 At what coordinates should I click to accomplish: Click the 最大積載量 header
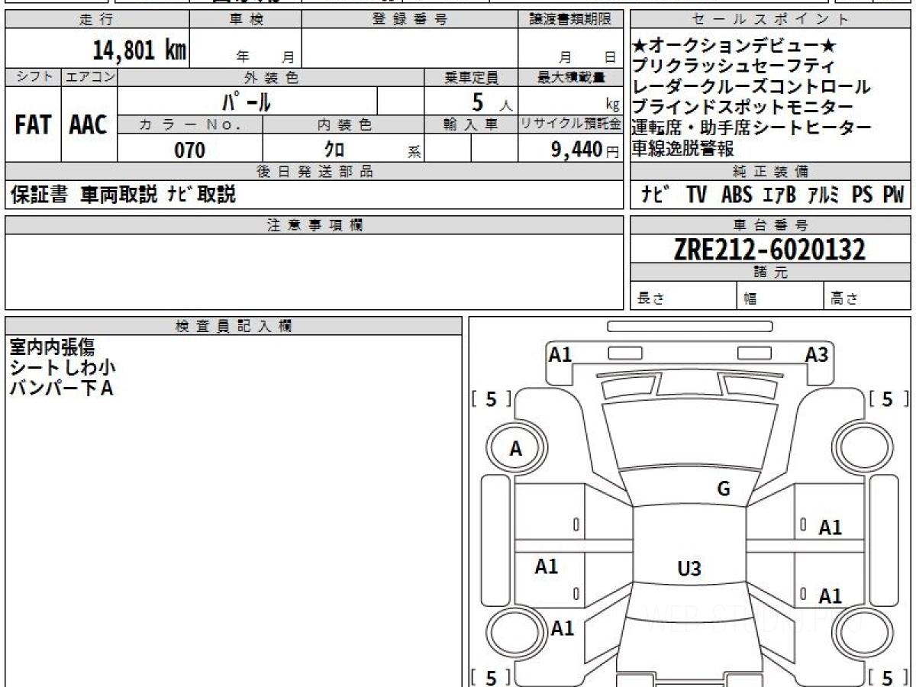(570, 77)
